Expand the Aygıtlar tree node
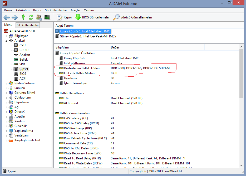The image size is (246, 181). click(x=6, y=117)
